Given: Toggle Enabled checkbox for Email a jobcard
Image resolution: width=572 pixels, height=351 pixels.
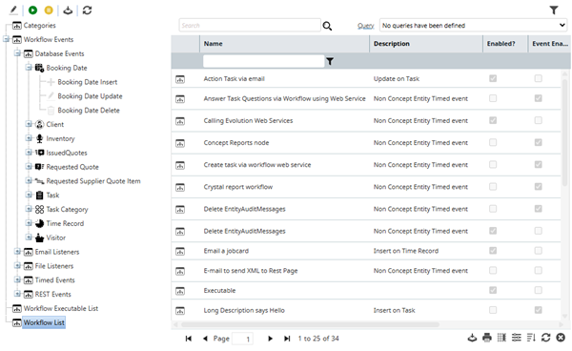Looking at the screenshot, I should coord(493,251).
